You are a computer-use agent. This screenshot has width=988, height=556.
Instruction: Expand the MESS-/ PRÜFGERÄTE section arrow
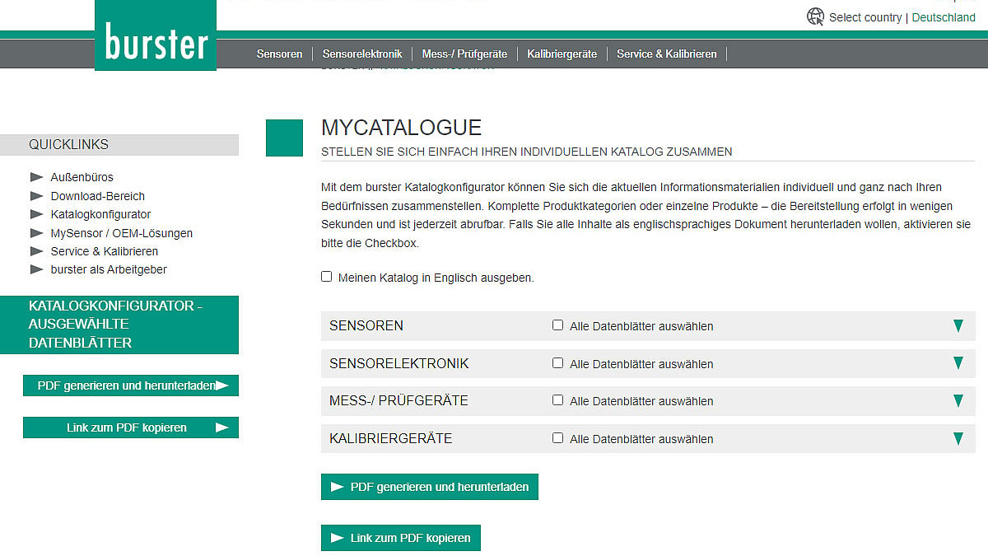pos(958,401)
